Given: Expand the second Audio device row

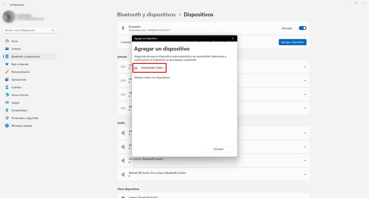Looking at the screenshot, I should (305, 147).
